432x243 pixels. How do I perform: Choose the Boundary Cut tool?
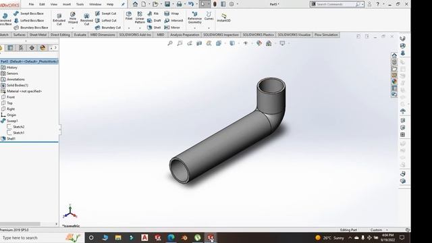[x=108, y=28]
